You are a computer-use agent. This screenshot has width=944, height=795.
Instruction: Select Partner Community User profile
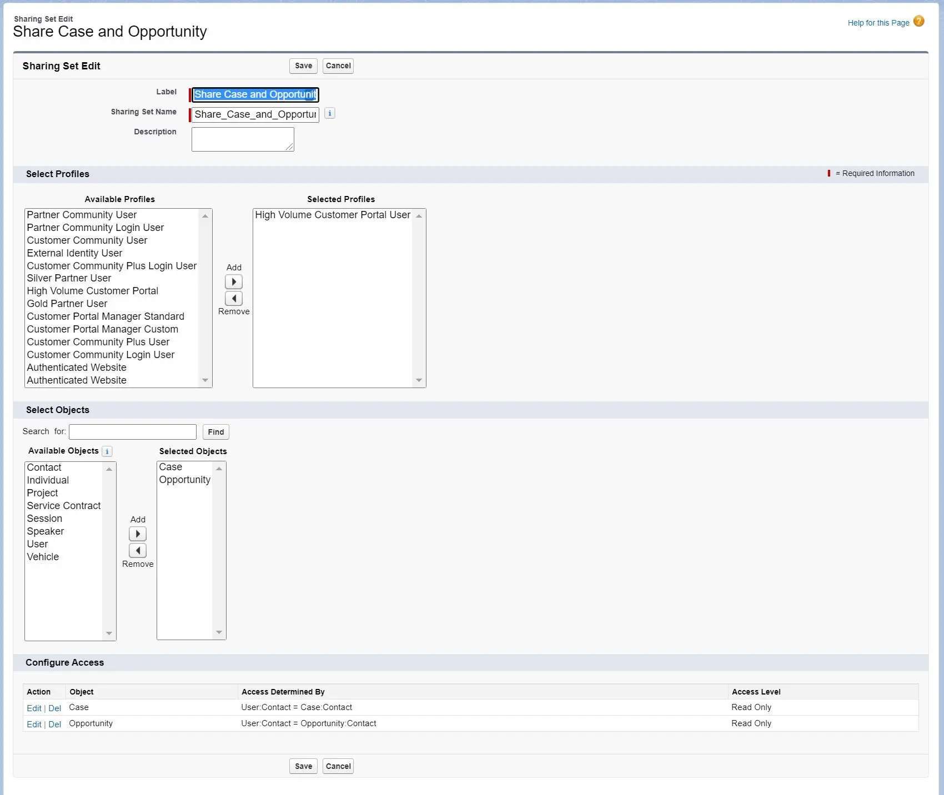112,215
